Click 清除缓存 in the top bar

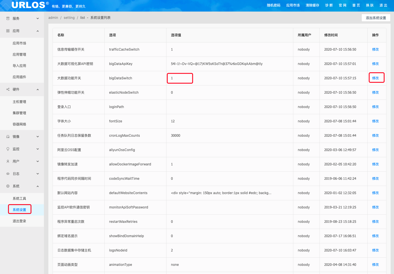312,5
